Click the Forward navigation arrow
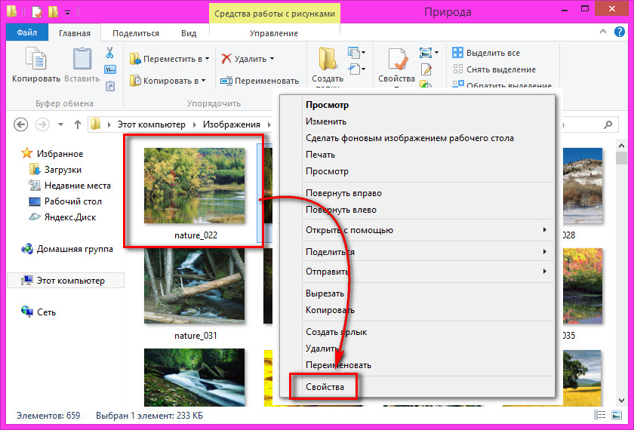Image resolution: width=634 pixels, height=430 pixels. [x=42, y=124]
